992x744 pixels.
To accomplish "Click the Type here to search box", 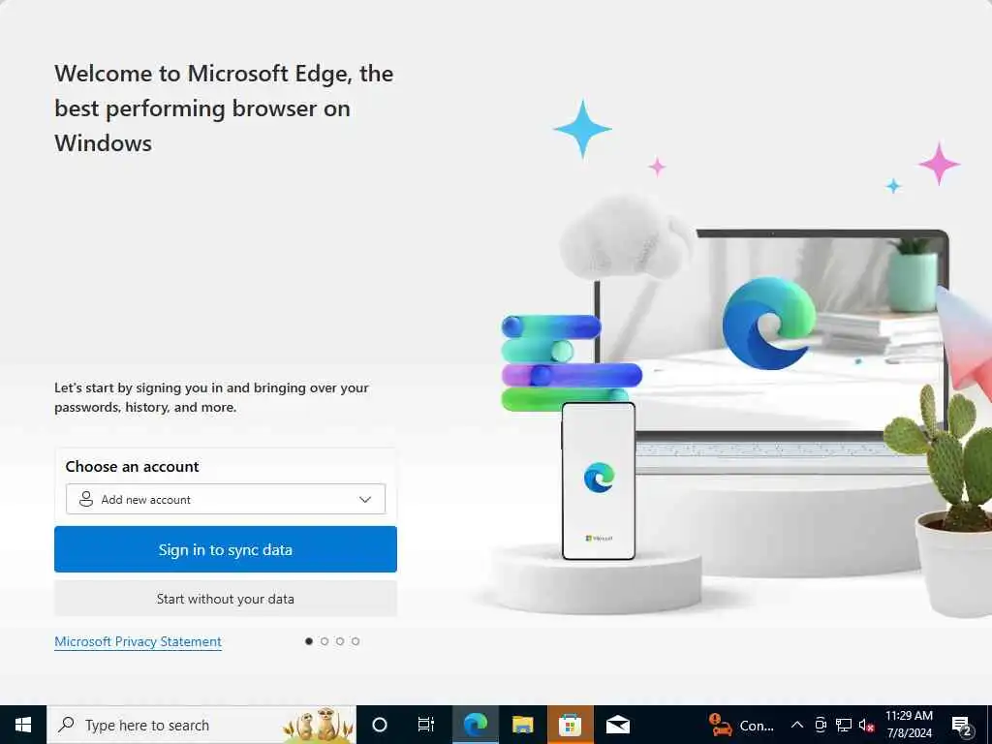I will tap(201, 725).
